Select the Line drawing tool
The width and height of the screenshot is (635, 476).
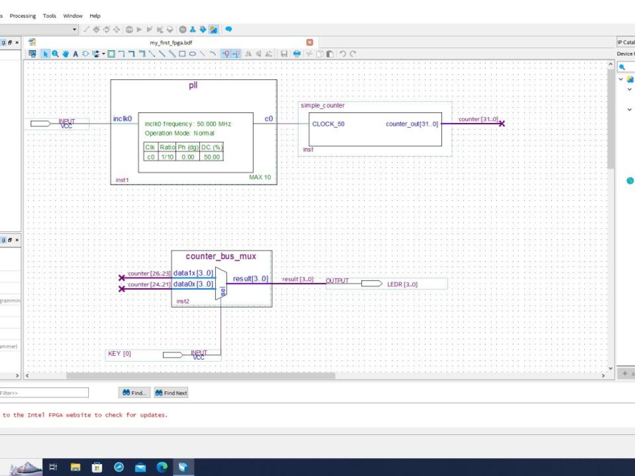[203, 54]
